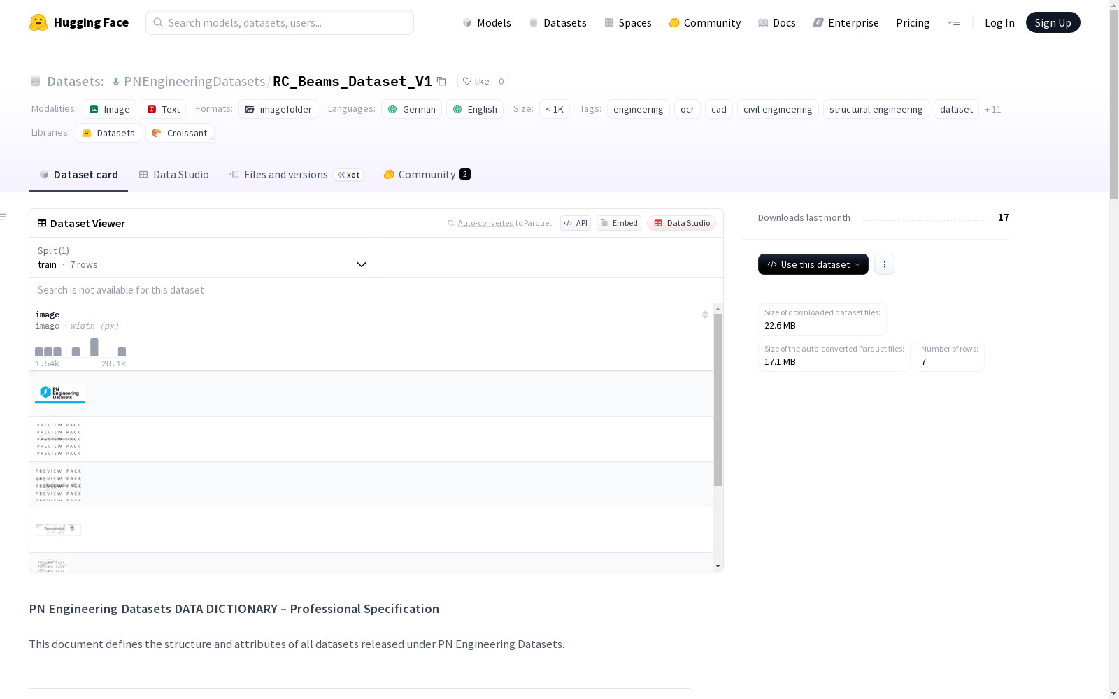Click the Croissant library tag

tap(180, 133)
